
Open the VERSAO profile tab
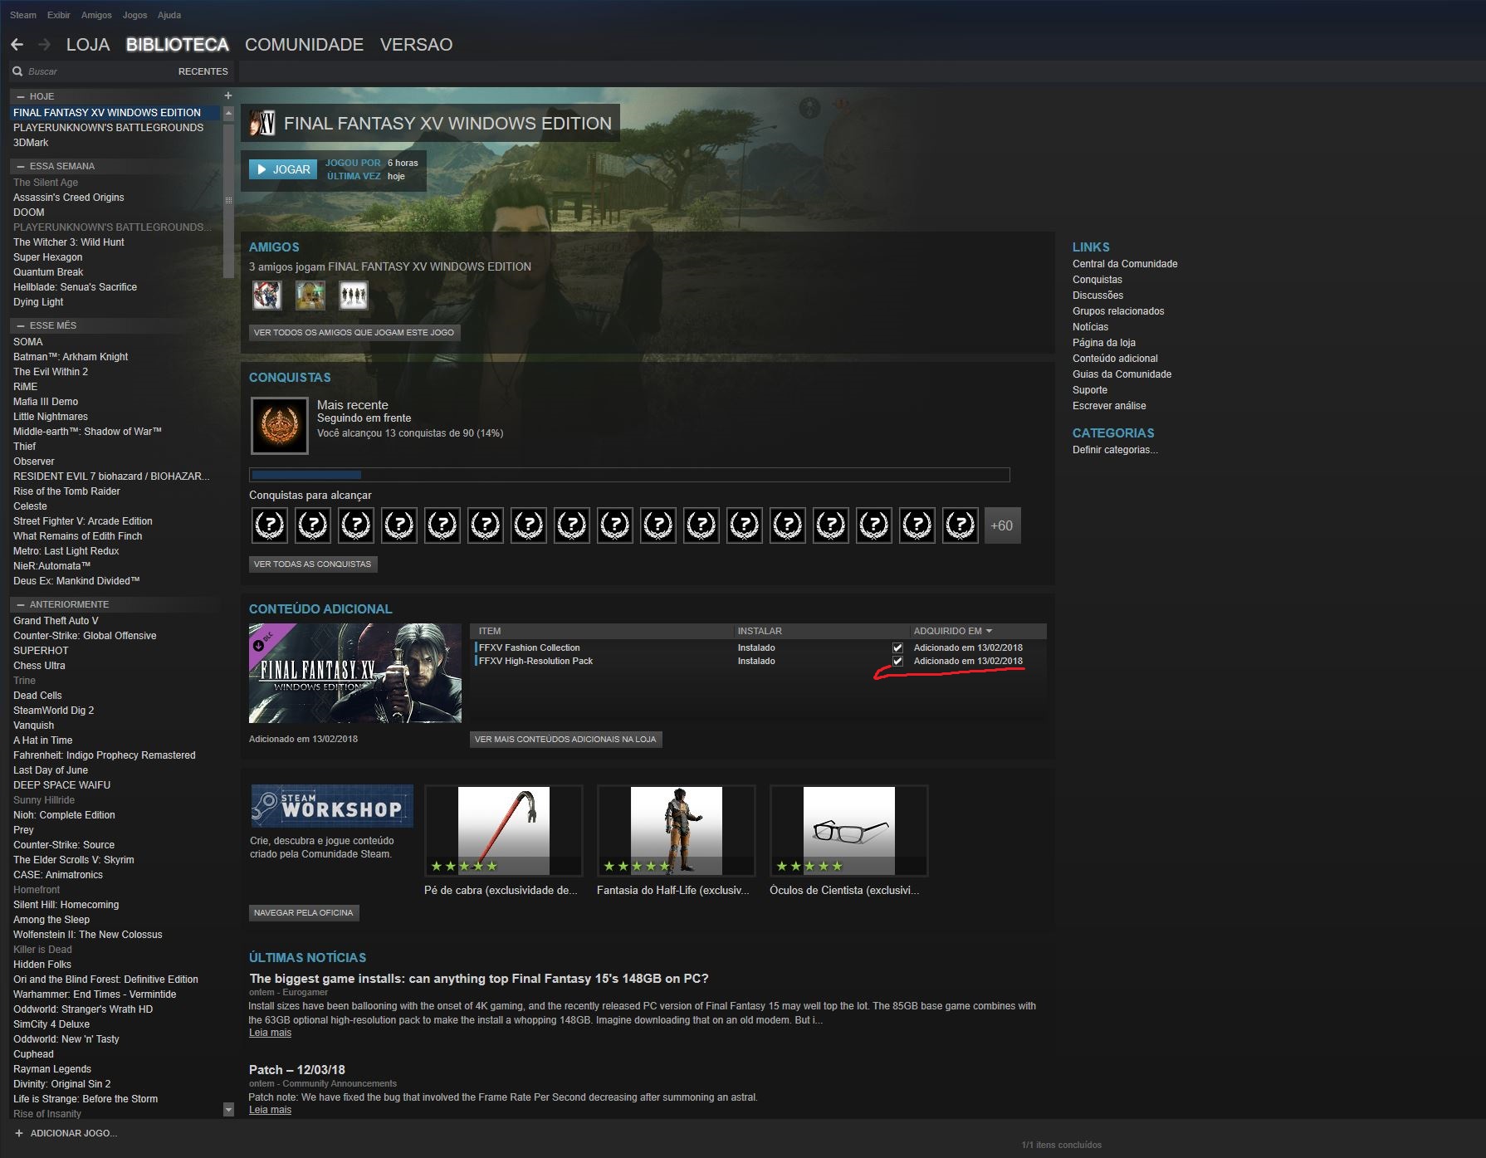pos(416,45)
